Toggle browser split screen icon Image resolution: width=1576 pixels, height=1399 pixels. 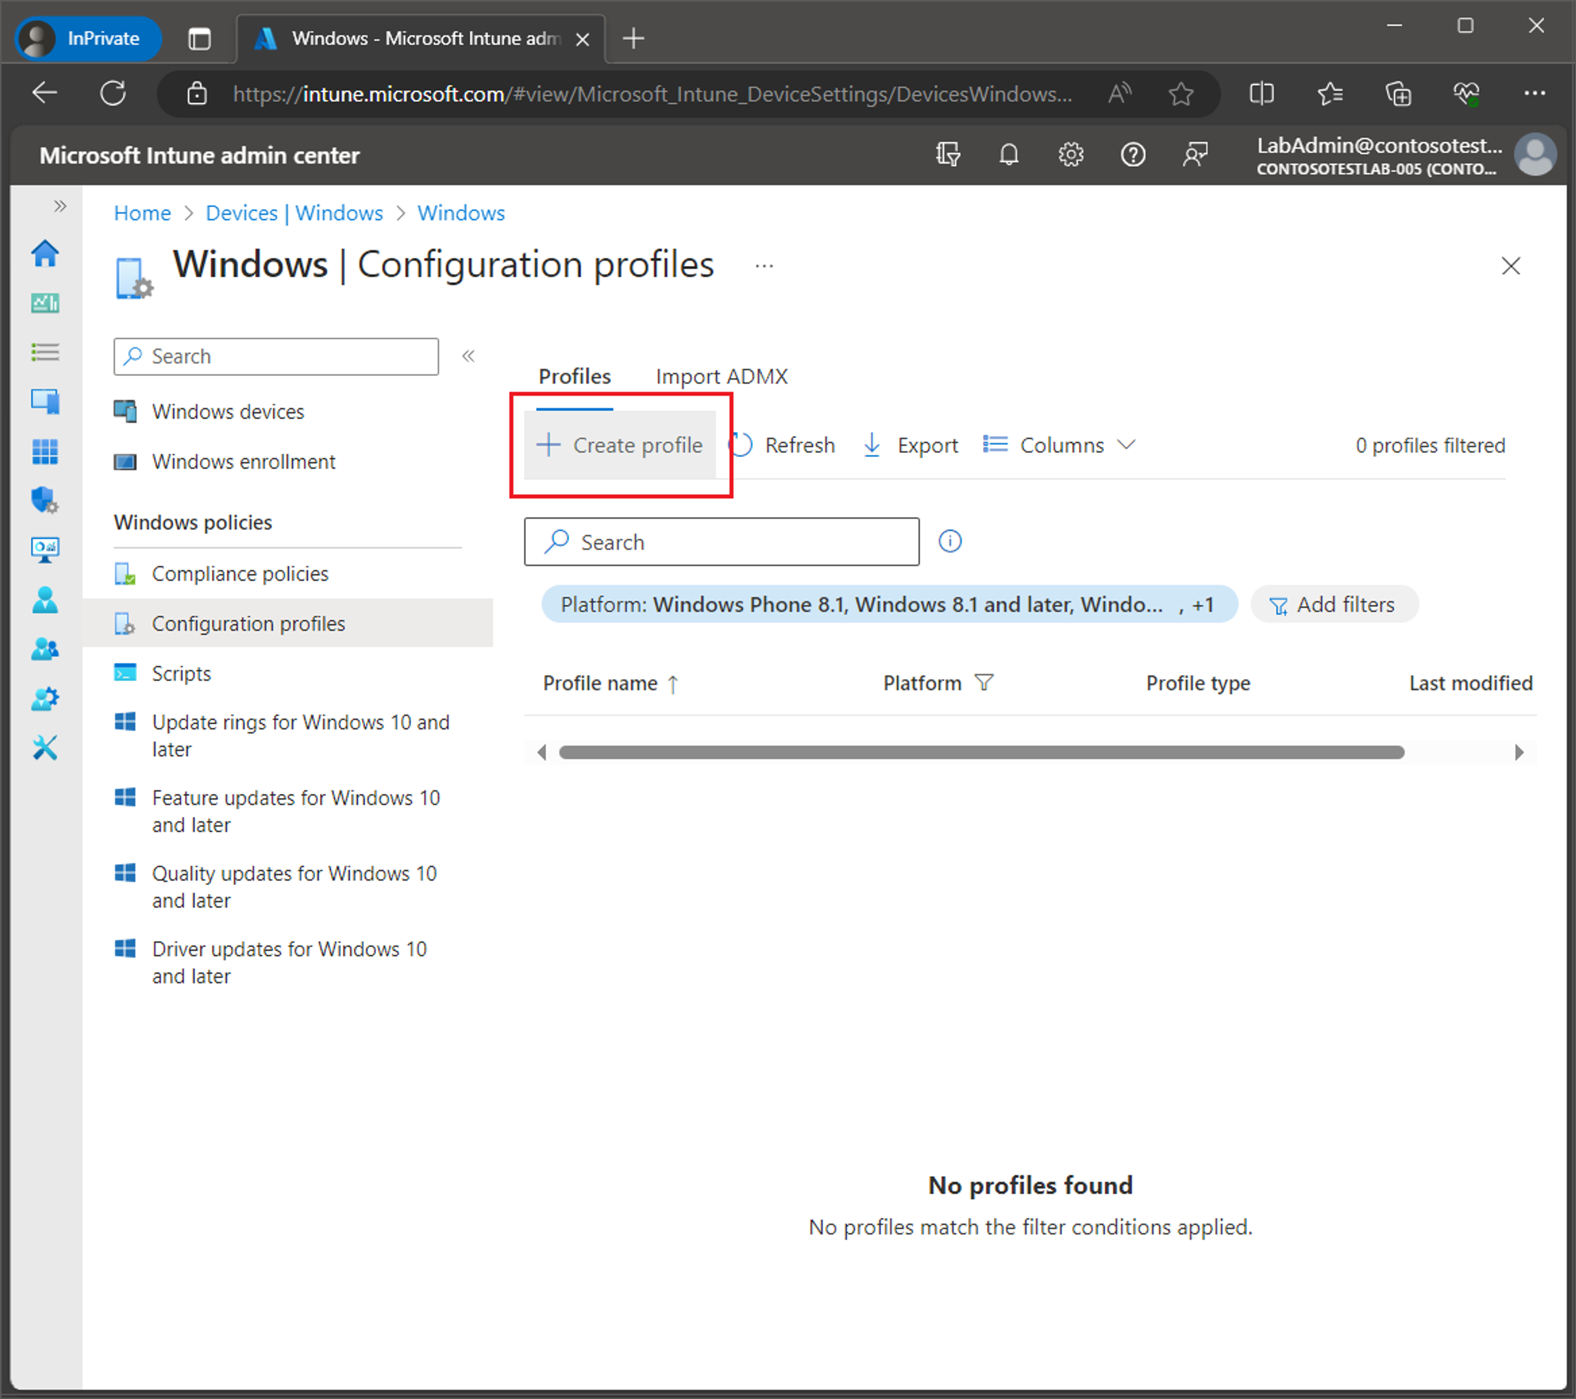1262,94
